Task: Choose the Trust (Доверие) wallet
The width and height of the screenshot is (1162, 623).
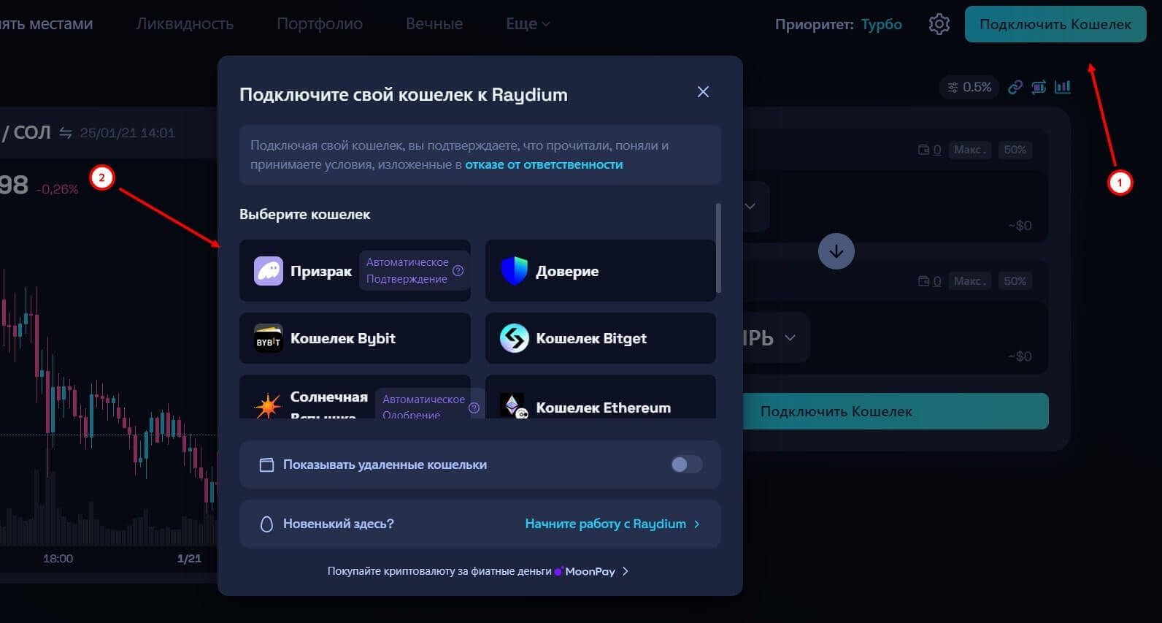Action: 600,271
